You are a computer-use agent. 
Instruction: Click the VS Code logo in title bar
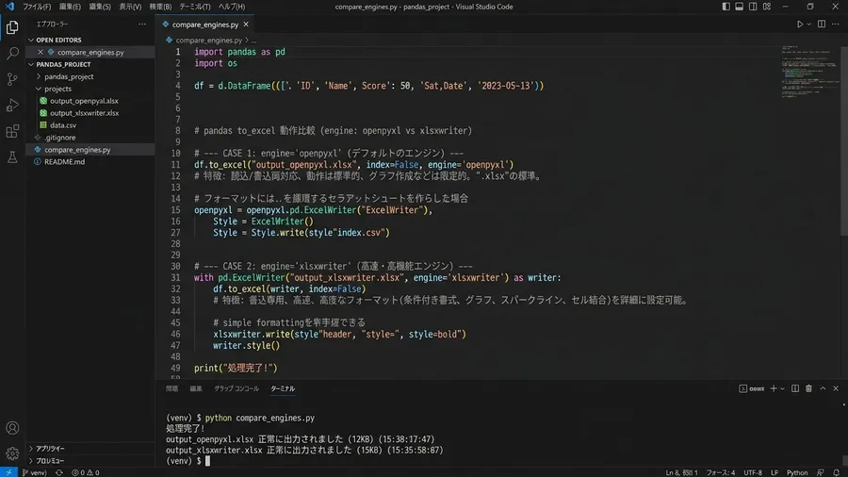tap(9, 7)
